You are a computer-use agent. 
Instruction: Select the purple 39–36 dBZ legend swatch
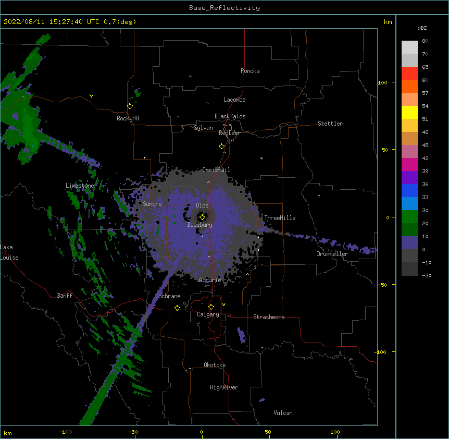pos(409,178)
